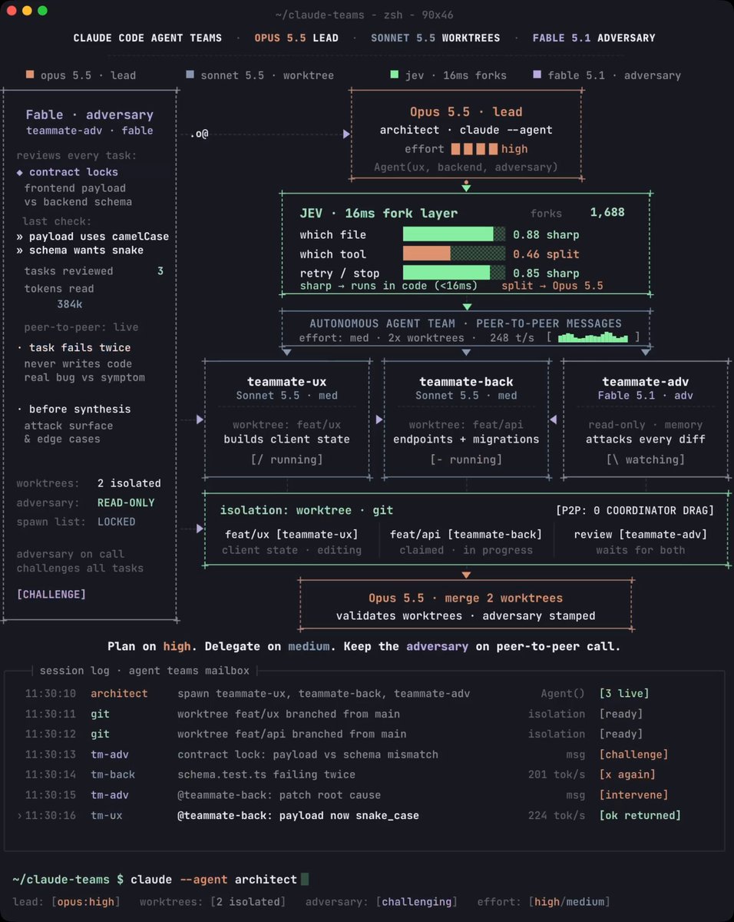Select the CLAUDE CODE AGENT TEAMS header item
The width and height of the screenshot is (734, 922).
coord(147,38)
